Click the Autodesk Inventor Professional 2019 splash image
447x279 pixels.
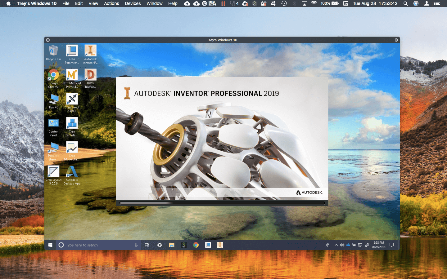(x=222, y=139)
